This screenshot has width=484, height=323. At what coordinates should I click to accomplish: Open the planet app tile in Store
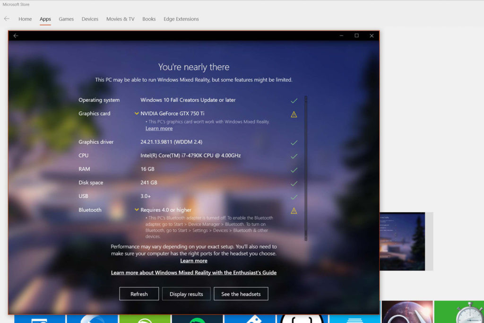pos(407,312)
